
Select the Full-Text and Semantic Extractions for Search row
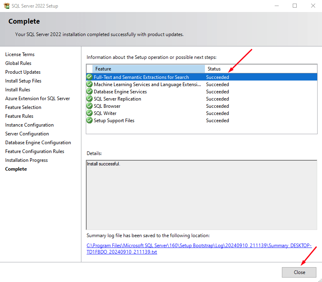202,77
